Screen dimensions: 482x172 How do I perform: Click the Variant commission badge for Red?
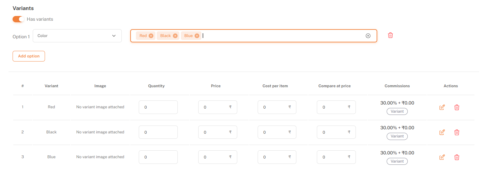pos(397,111)
